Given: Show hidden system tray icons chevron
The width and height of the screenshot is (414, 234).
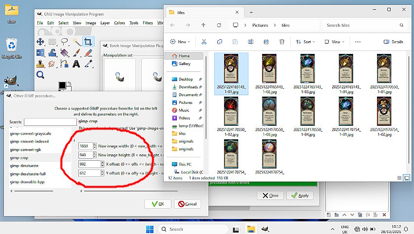Looking at the screenshot, I should [332, 229].
